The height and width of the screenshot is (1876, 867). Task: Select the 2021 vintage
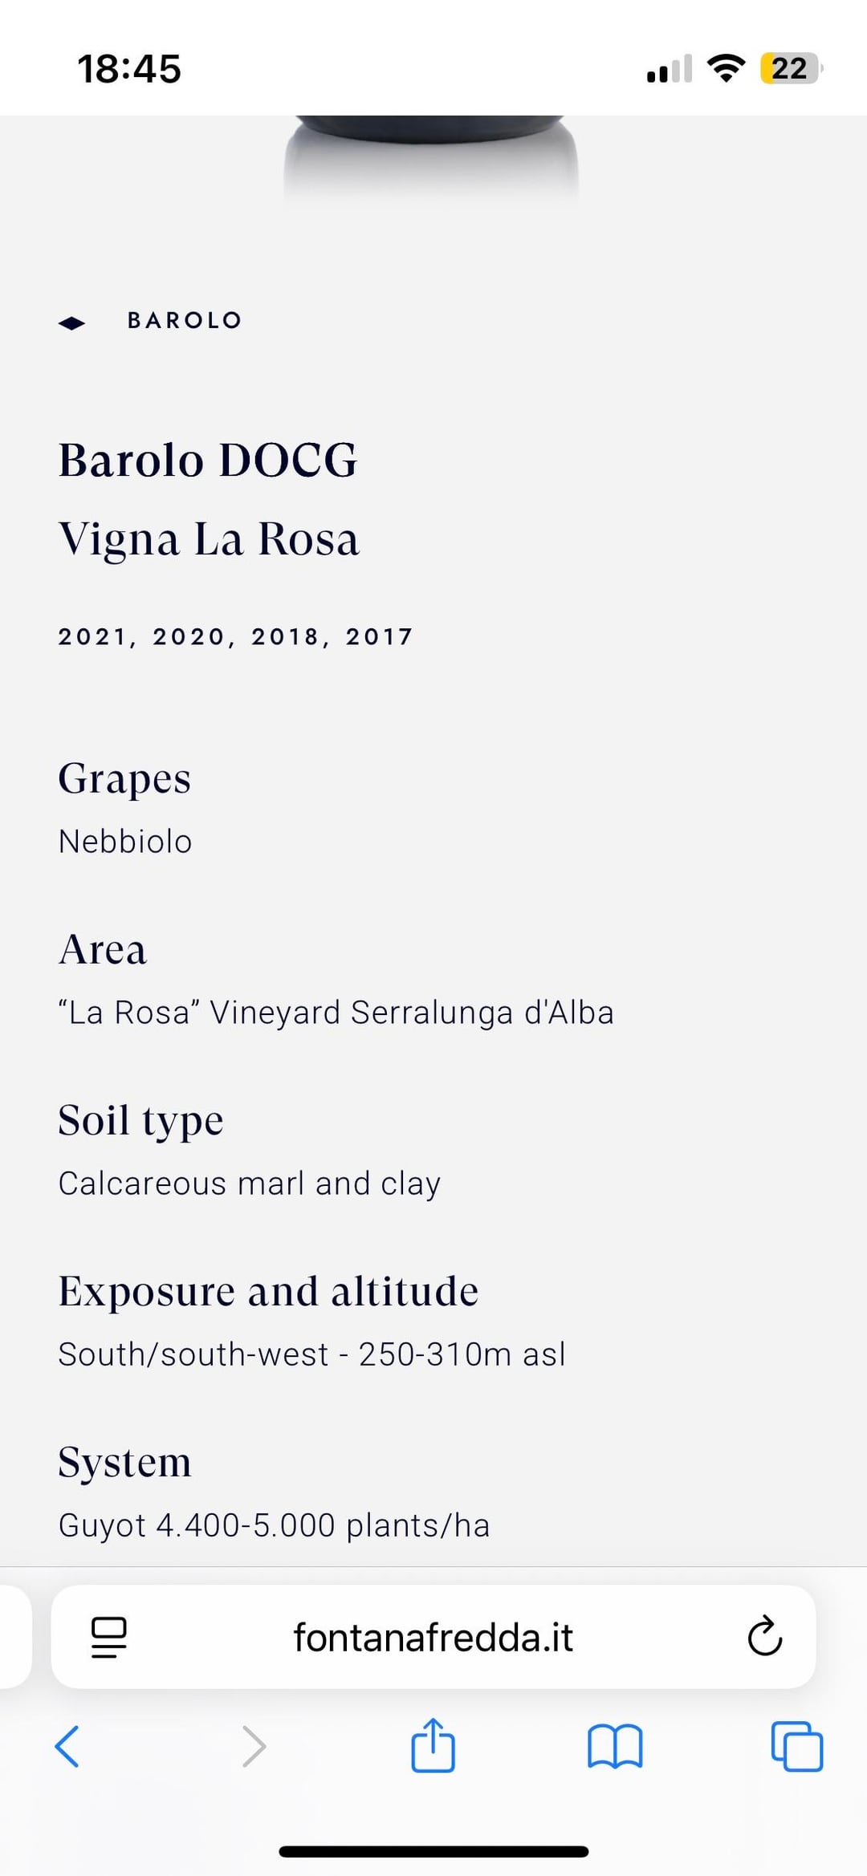coord(93,637)
